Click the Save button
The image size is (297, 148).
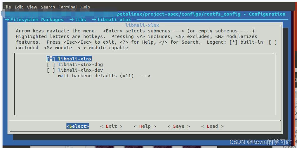(x=179, y=126)
